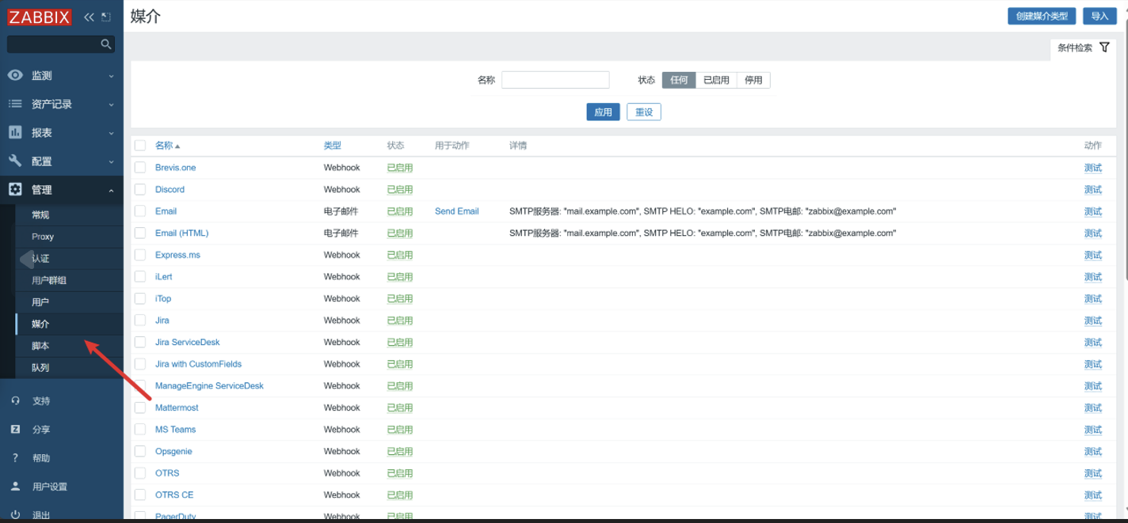
Task: Click the 重设 button
Action: [644, 112]
